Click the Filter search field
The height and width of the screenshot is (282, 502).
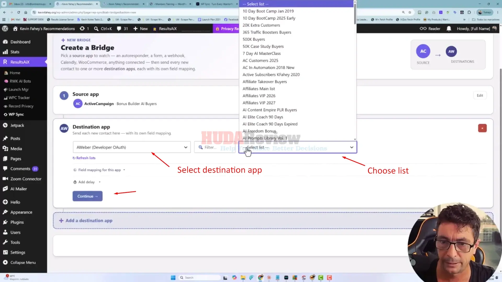click(215, 147)
